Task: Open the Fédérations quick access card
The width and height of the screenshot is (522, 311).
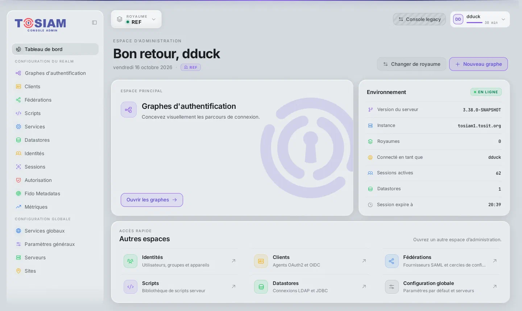Action: click(442, 261)
